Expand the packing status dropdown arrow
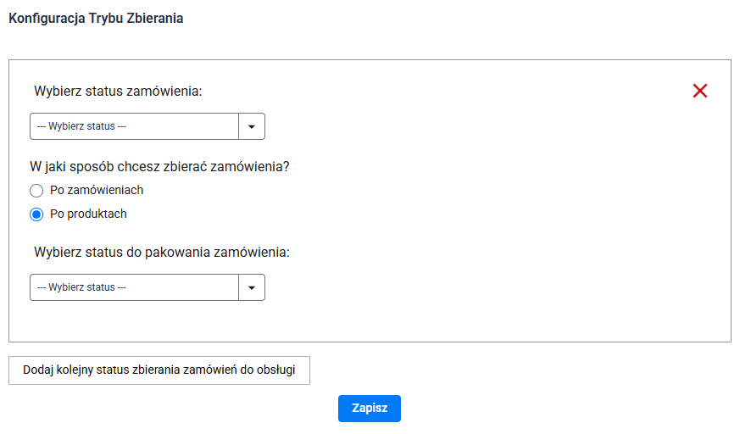740x434 pixels. coord(252,287)
